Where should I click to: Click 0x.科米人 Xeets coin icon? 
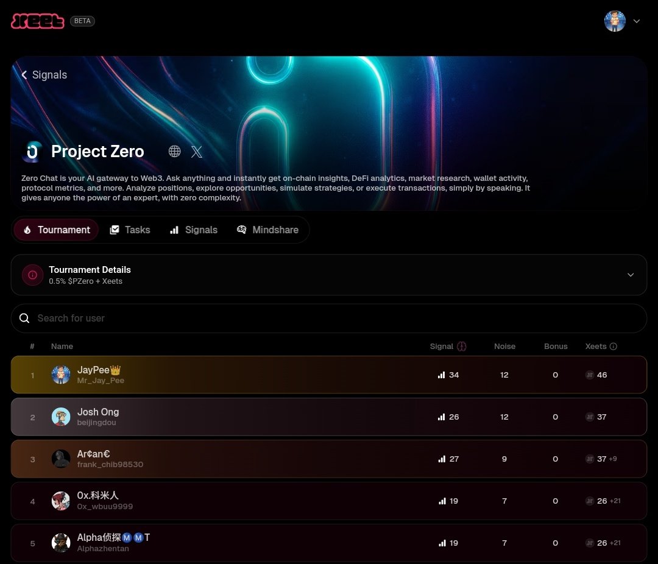[590, 501]
